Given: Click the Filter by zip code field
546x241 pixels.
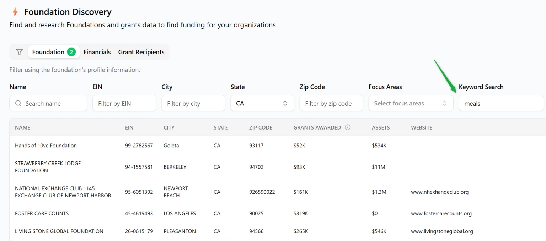Looking at the screenshot, I should [x=331, y=103].
